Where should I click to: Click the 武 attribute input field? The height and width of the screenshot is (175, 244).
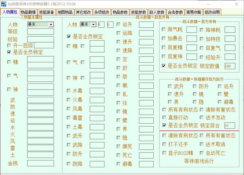(40, 100)
